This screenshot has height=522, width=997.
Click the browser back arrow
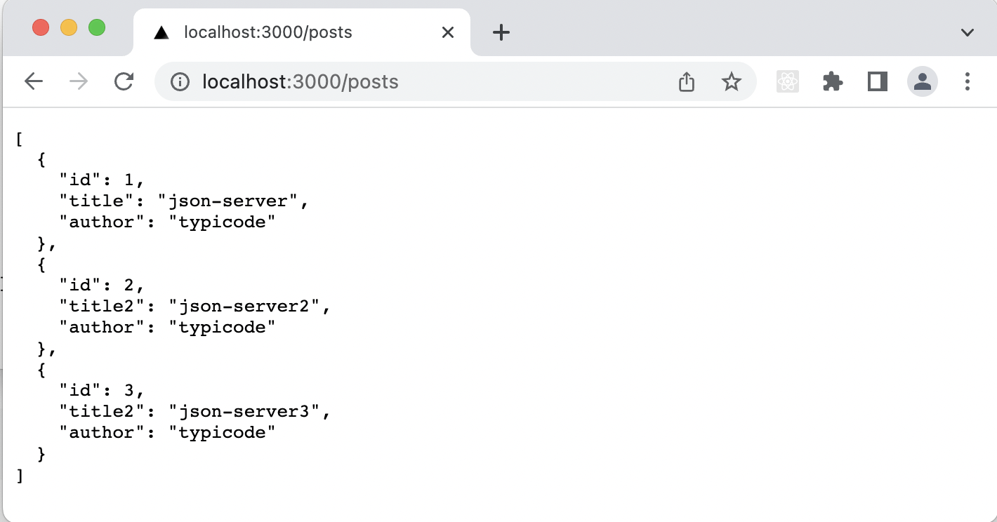click(x=34, y=82)
